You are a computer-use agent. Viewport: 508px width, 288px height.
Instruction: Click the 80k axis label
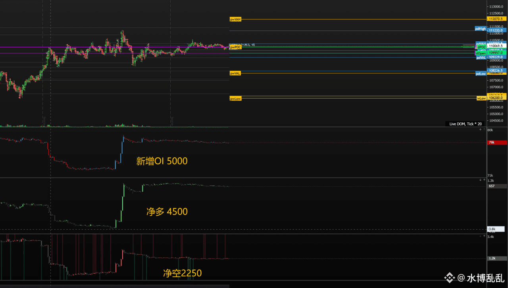490,130
